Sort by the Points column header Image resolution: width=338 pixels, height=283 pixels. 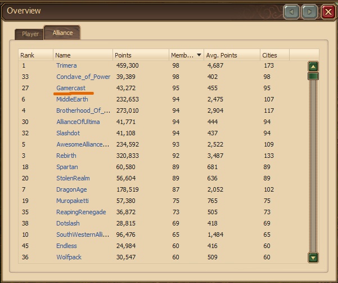tap(141, 55)
